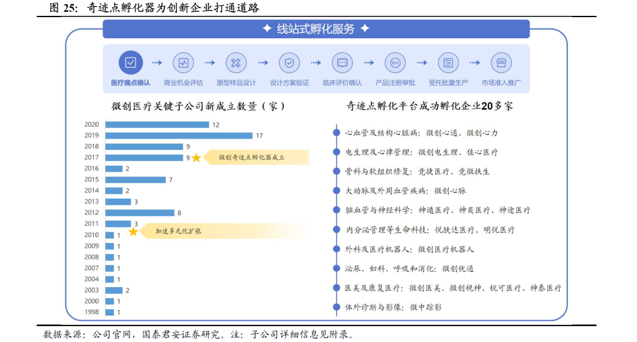Click the 2020 bar in the chart

click(x=157, y=124)
